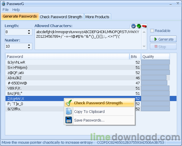
Task: Select password row z@QF;a6i
Action: point(88,73)
